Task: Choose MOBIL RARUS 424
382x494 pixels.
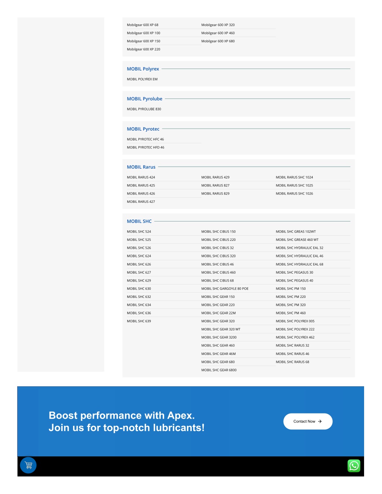Action: (x=141, y=177)
